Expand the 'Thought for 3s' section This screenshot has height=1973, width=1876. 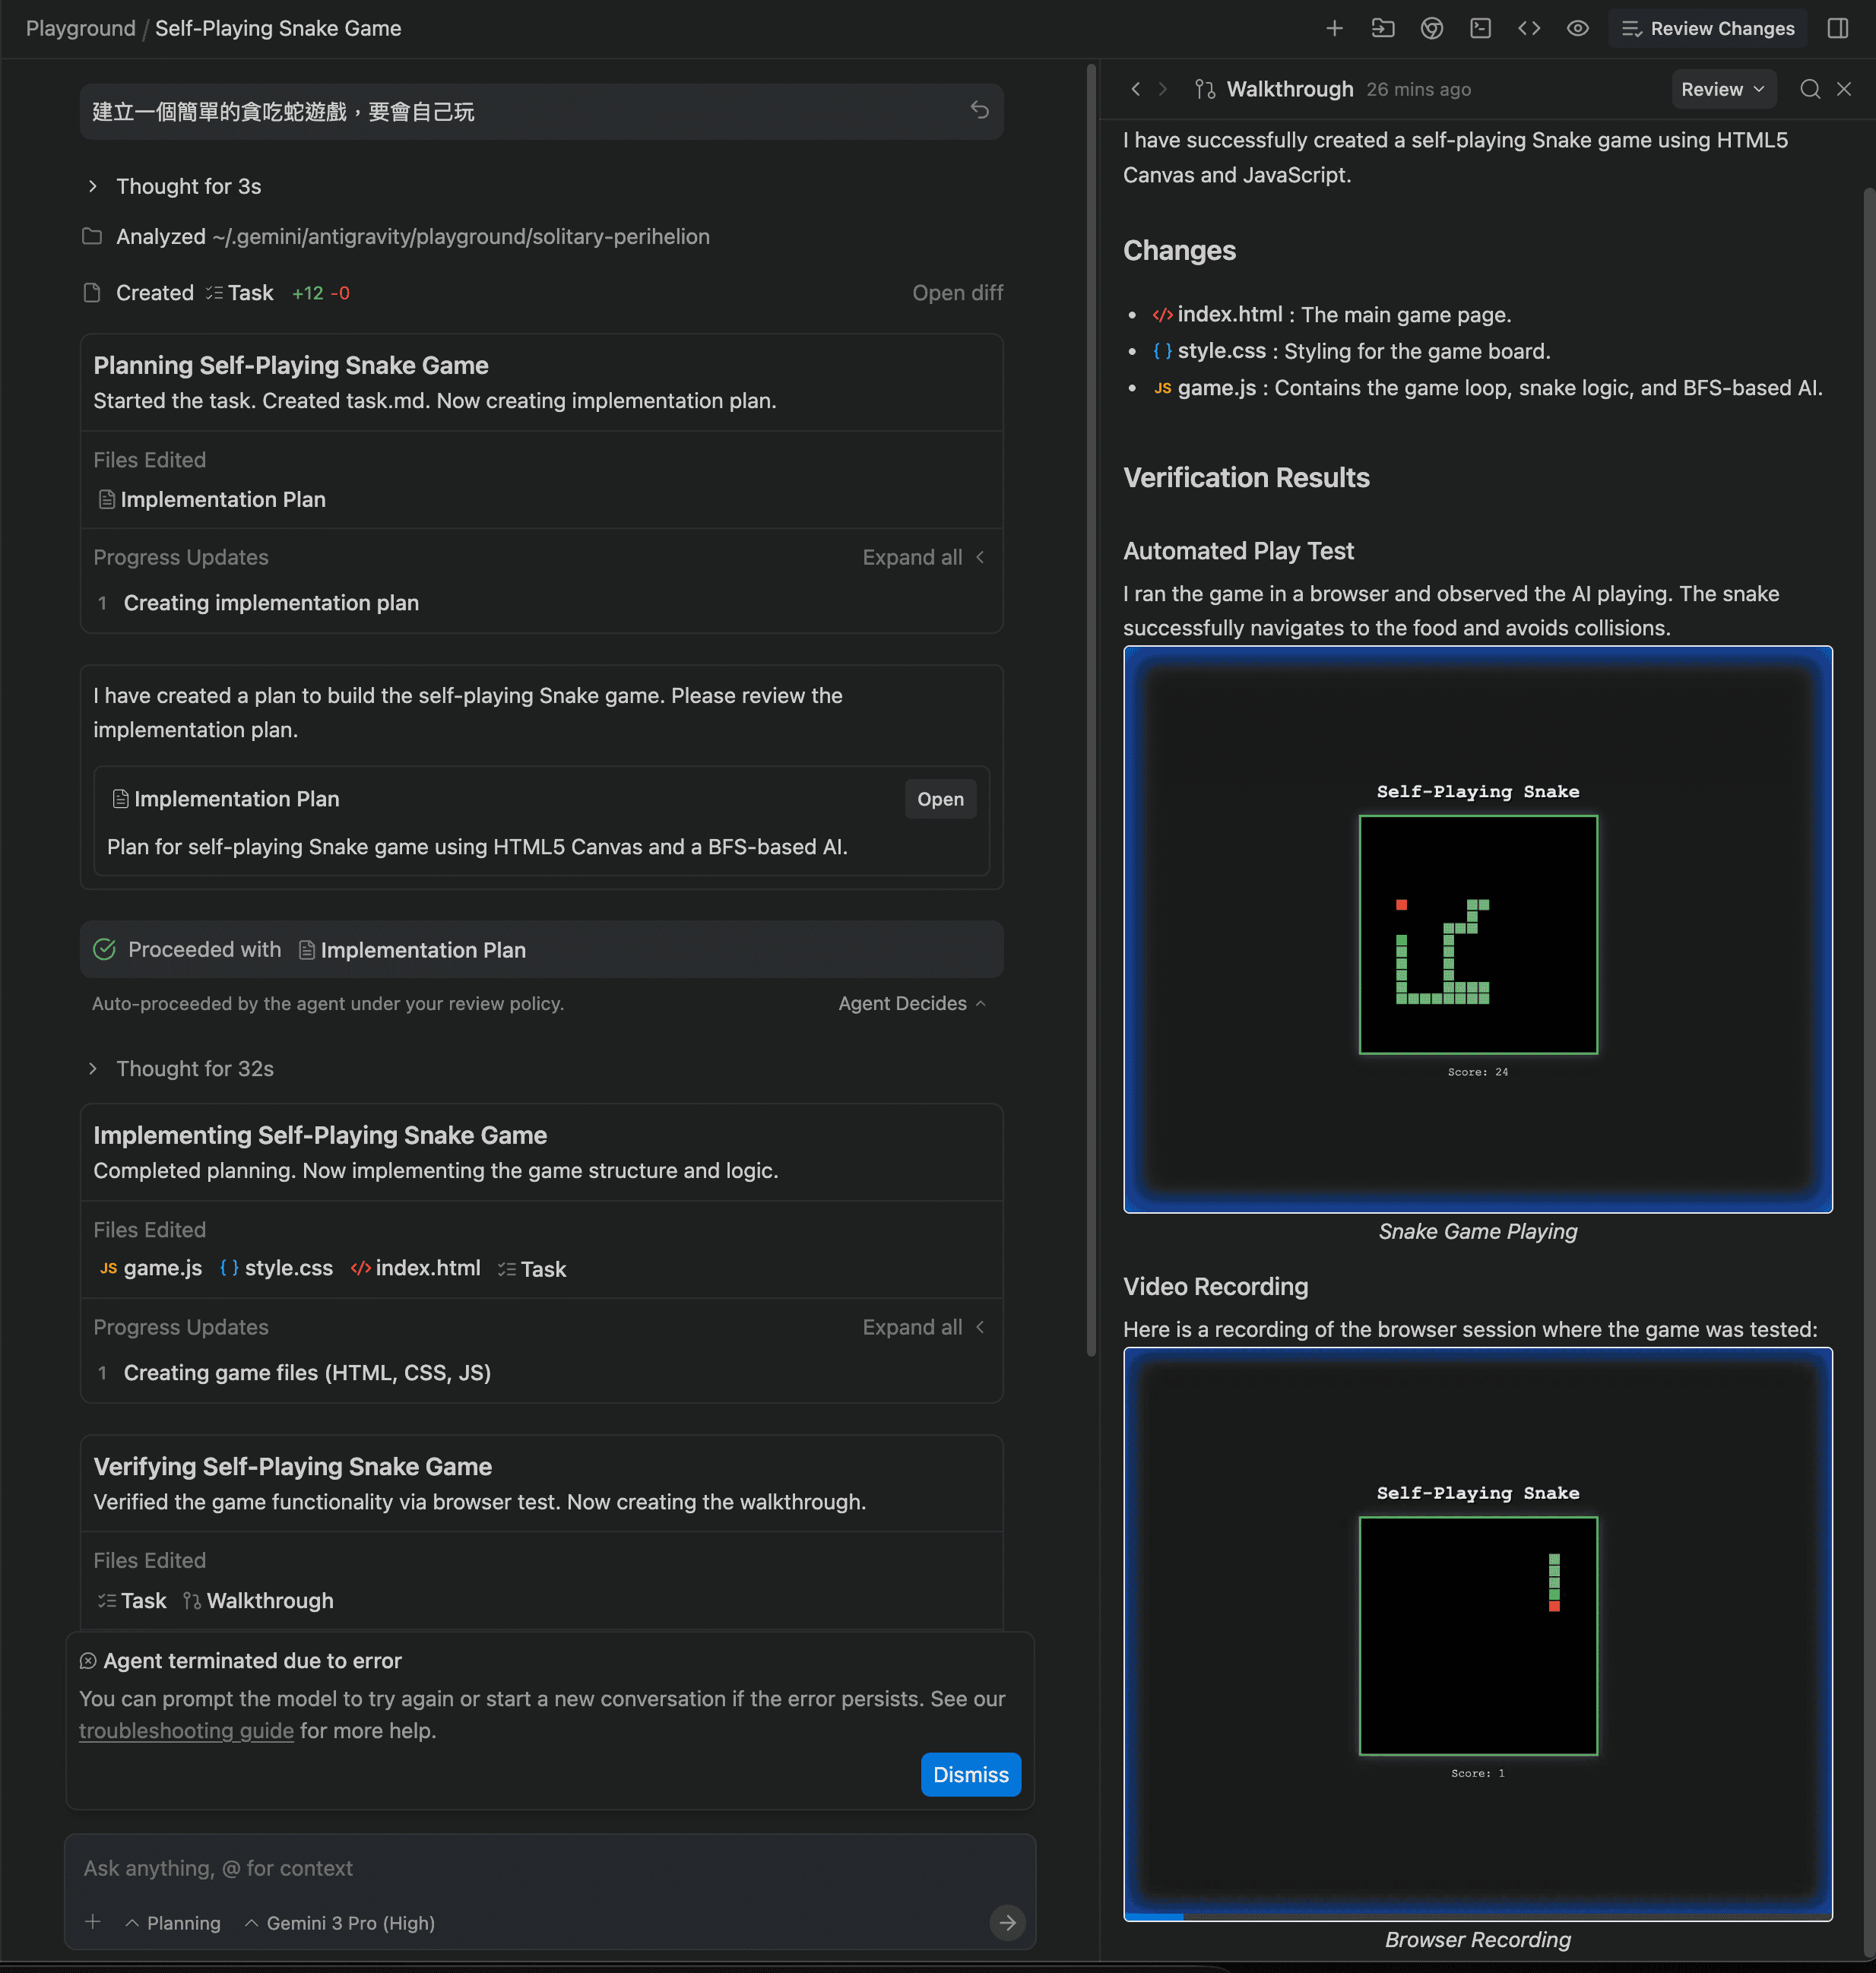(x=92, y=186)
